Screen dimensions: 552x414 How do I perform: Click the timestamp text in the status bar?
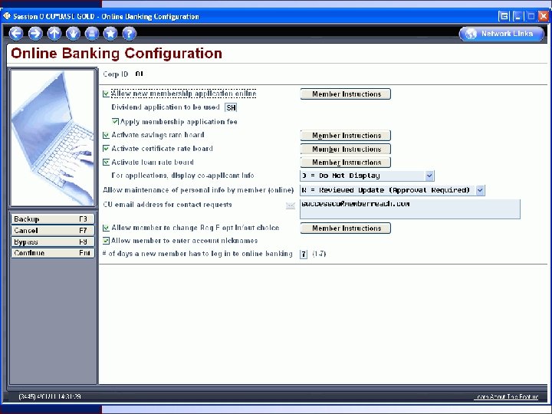pyautogui.click(x=50, y=396)
